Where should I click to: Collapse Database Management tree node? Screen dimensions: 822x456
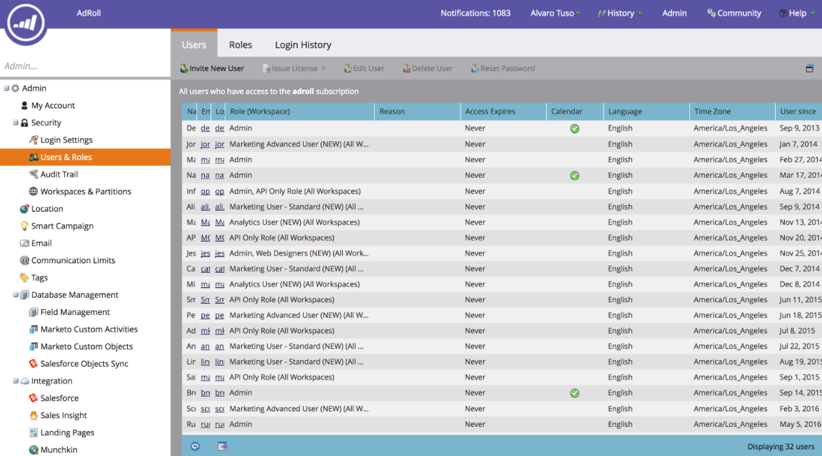pos(16,295)
